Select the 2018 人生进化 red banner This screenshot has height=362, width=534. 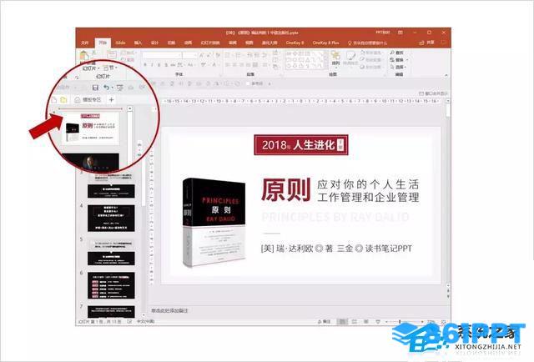click(x=301, y=145)
